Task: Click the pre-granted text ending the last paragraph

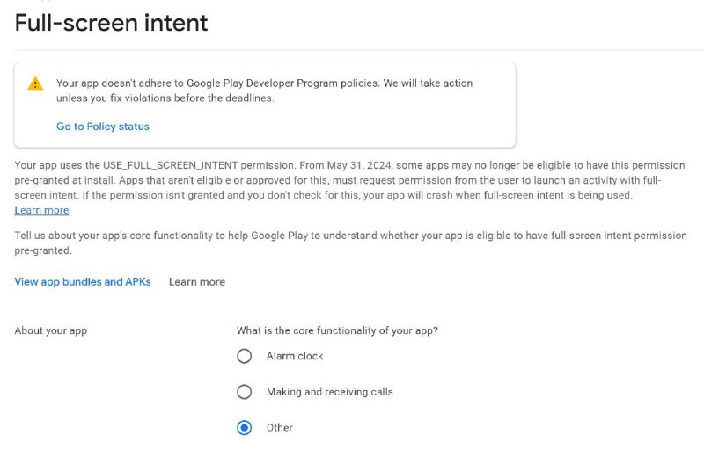Action: tap(43, 250)
